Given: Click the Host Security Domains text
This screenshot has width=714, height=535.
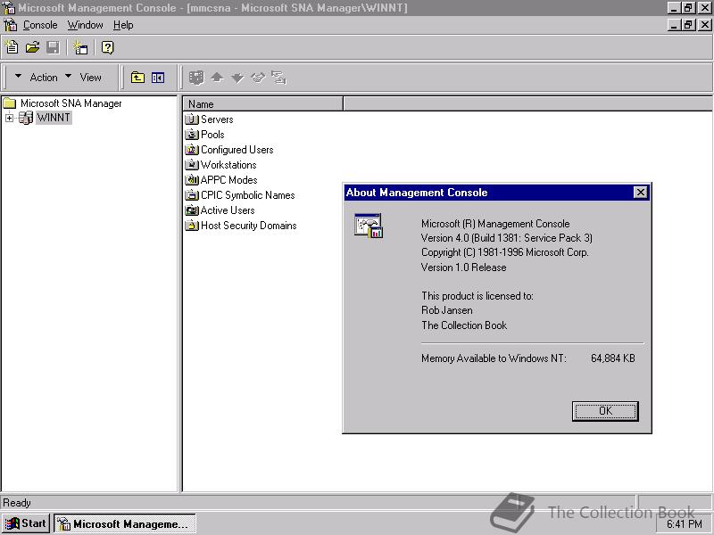Looking at the screenshot, I should [249, 226].
